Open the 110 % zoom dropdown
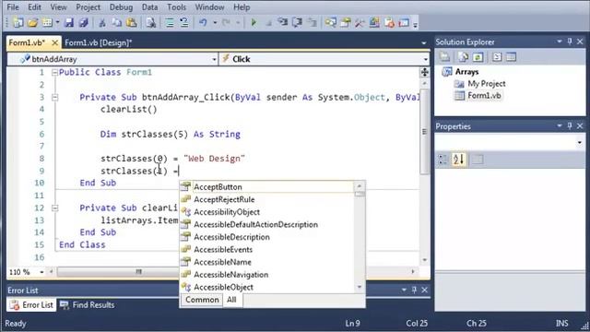This screenshot has width=590, height=332. [x=41, y=272]
